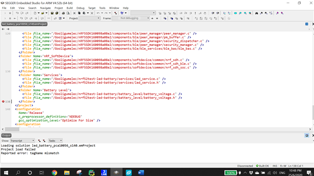Open the Tasks dropdown in Output

click(55, 141)
